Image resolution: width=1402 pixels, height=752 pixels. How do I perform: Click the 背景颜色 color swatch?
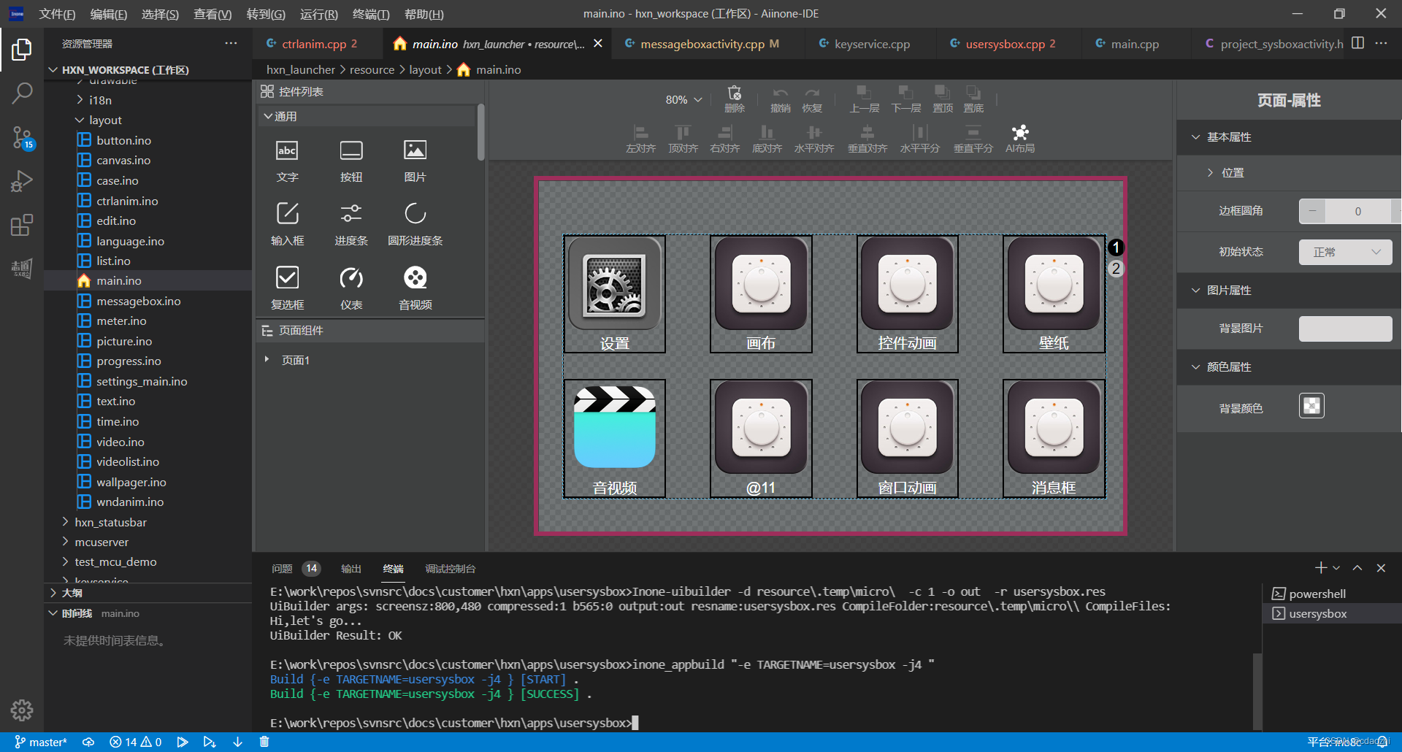point(1311,406)
